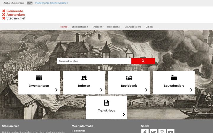Viewport: 213px width, 133px height.
Task: Click the Inventarissen binders icon
Action: click(x=39, y=78)
